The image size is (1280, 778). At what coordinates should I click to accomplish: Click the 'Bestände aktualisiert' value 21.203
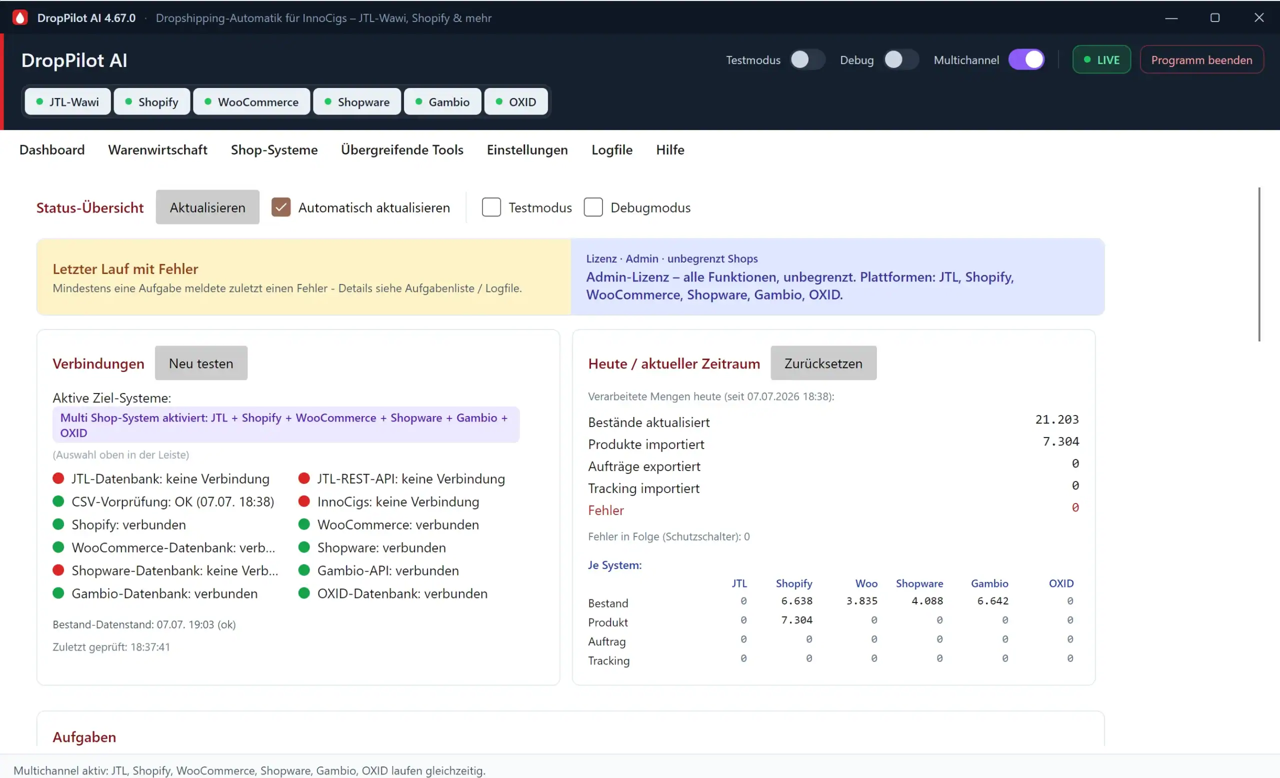tap(1056, 419)
